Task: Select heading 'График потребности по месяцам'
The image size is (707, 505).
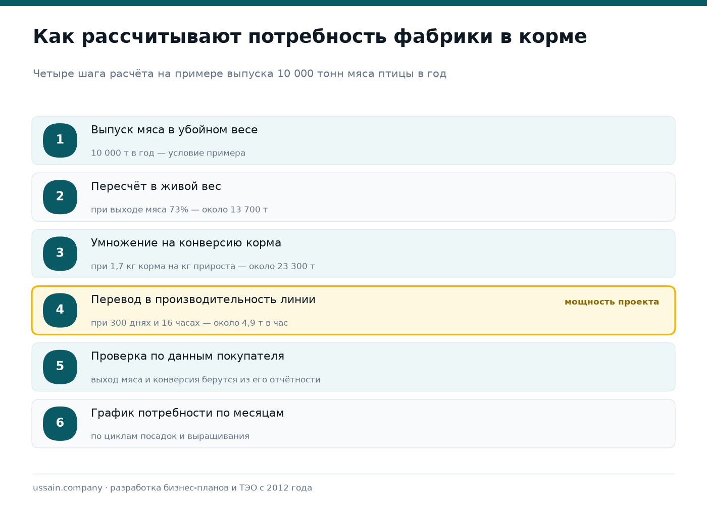Action: click(187, 413)
